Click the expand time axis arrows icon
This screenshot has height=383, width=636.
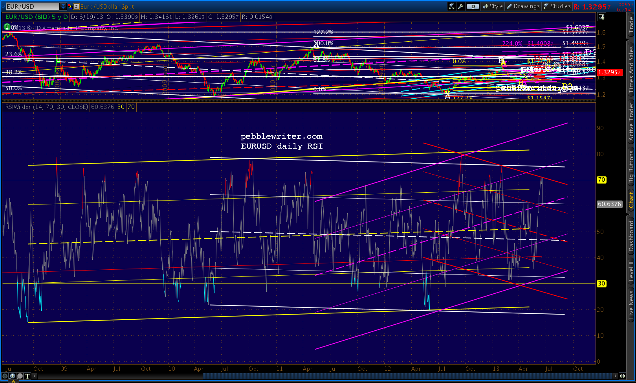[x=622, y=376]
